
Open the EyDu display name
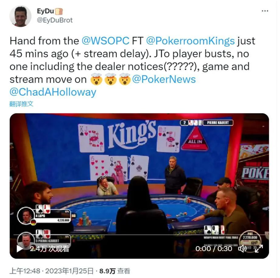click(45, 11)
